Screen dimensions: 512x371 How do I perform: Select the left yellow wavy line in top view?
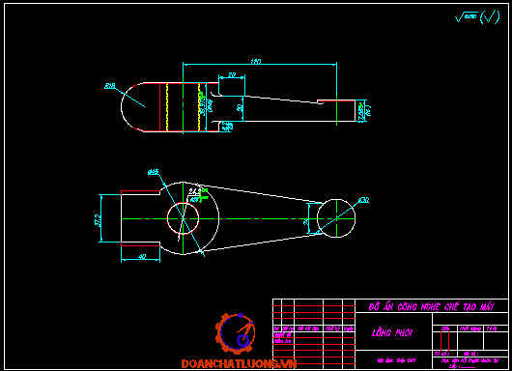point(167,107)
